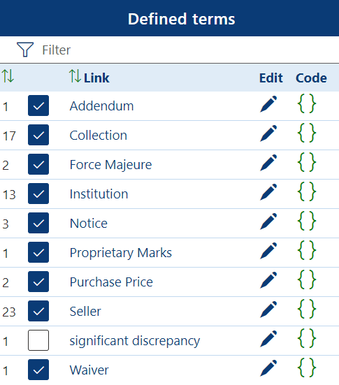Open edit pencil for Force Majeure
Screen dimensions: 339x385
(268, 163)
